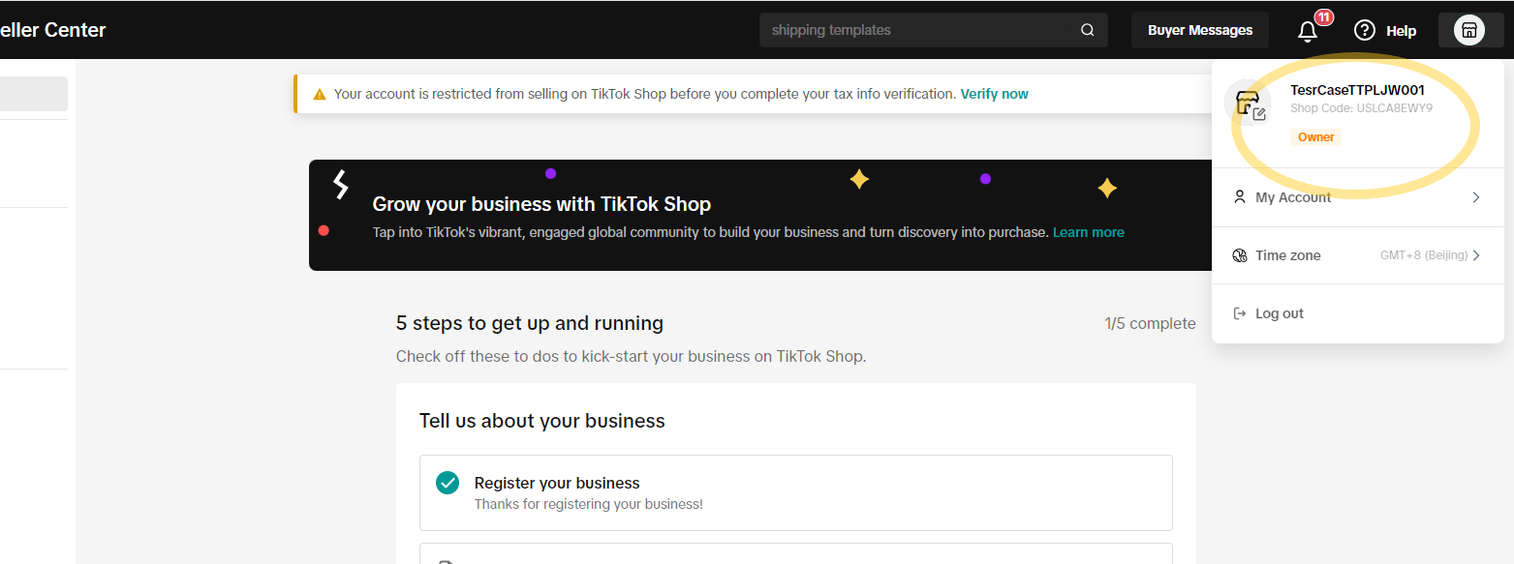The width and height of the screenshot is (1514, 564).
Task: Expand My Account with its chevron
Action: coord(1476,197)
